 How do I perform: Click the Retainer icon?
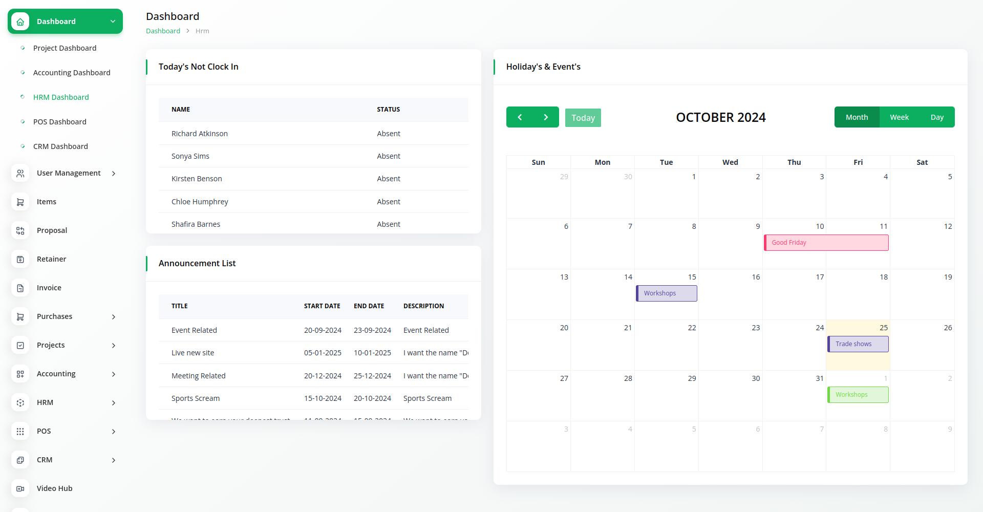coord(20,260)
